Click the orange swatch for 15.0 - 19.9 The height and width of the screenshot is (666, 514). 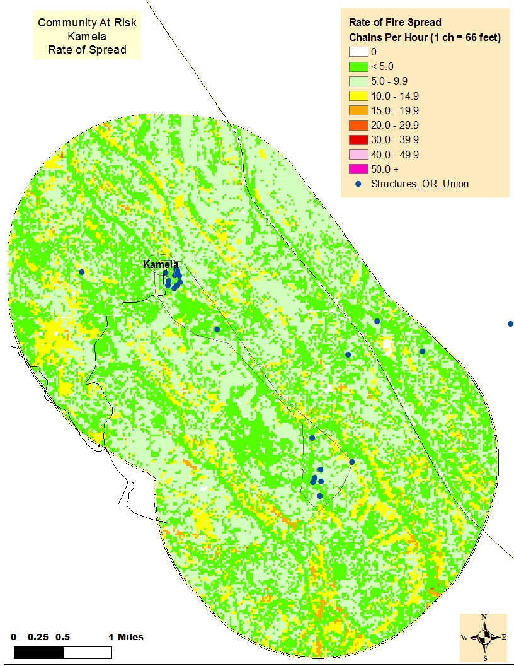coord(358,110)
